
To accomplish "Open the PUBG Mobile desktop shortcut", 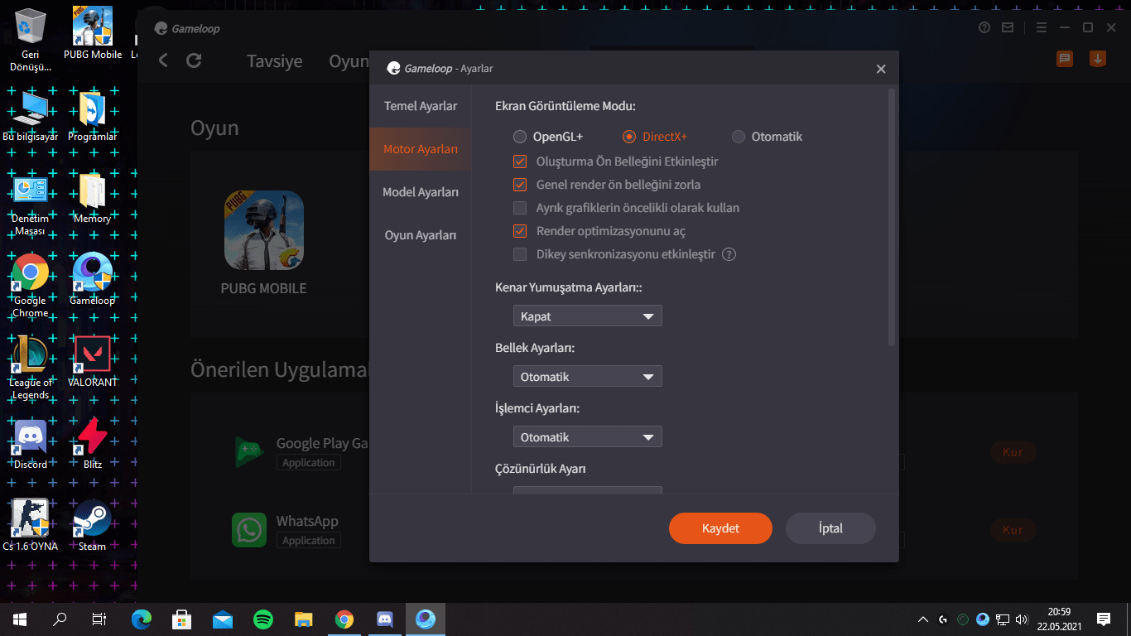I will pyautogui.click(x=93, y=34).
